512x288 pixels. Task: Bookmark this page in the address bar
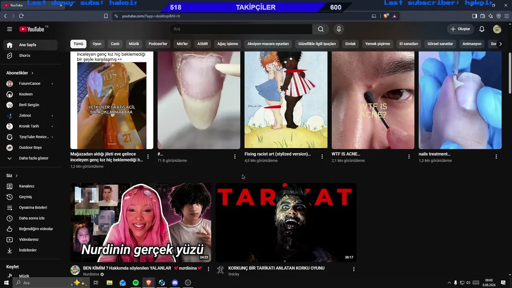point(106,16)
